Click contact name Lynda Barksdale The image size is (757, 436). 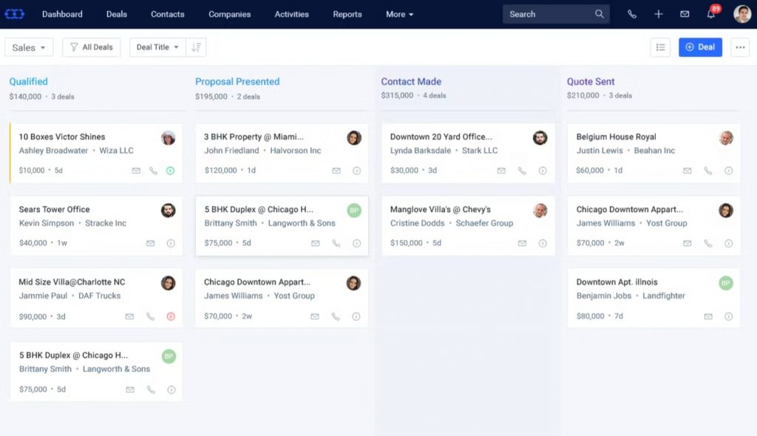(x=420, y=150)
